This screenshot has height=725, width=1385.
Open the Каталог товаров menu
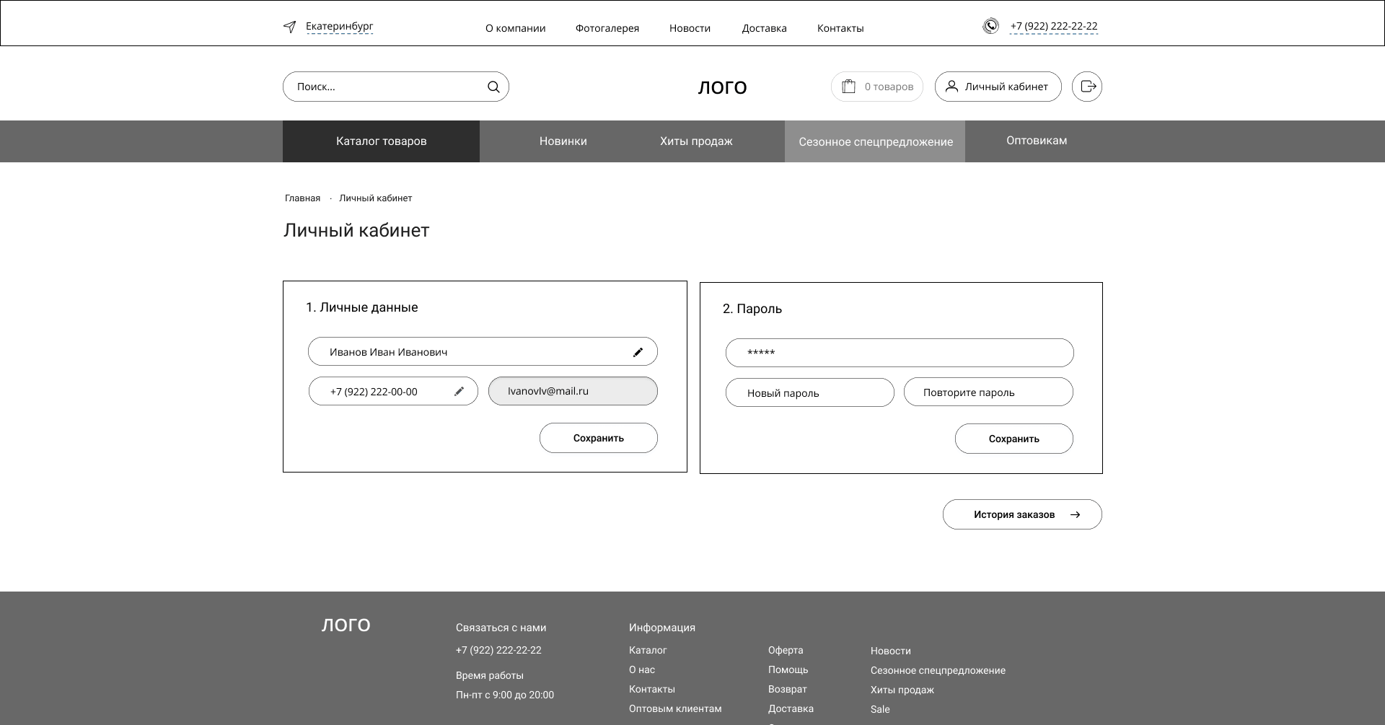(381, 141)
